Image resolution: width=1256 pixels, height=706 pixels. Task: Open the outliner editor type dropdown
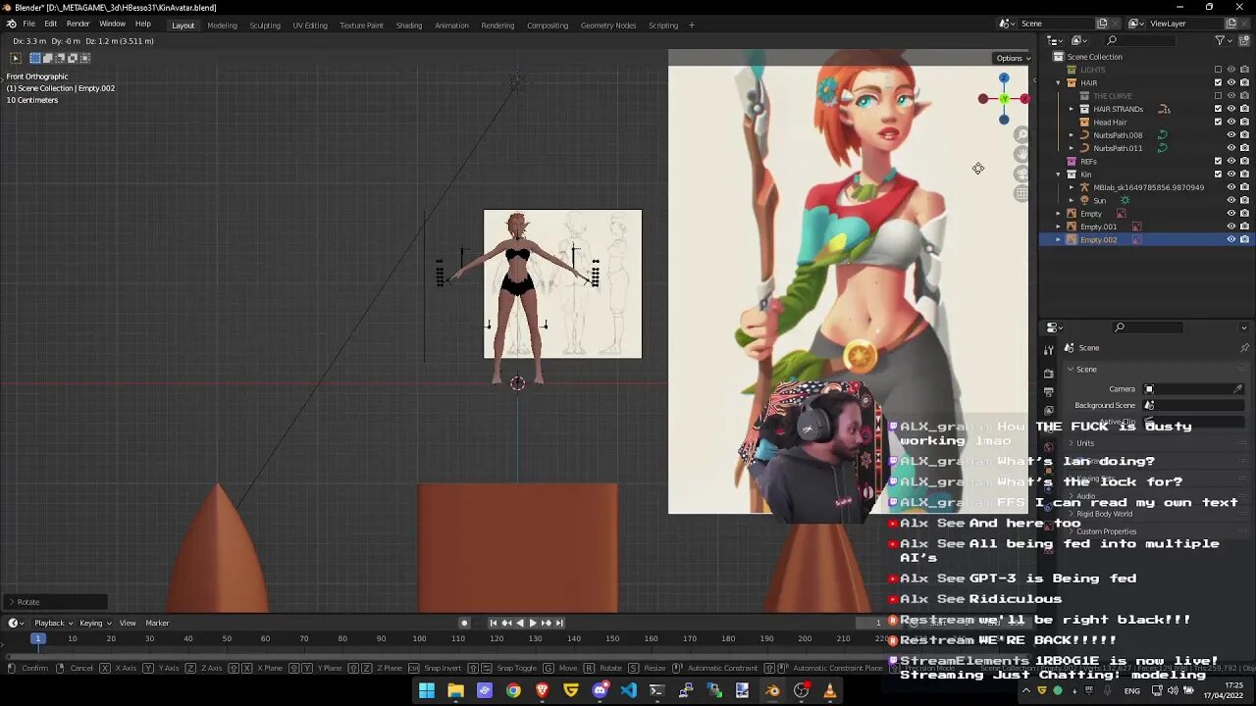1056,40
